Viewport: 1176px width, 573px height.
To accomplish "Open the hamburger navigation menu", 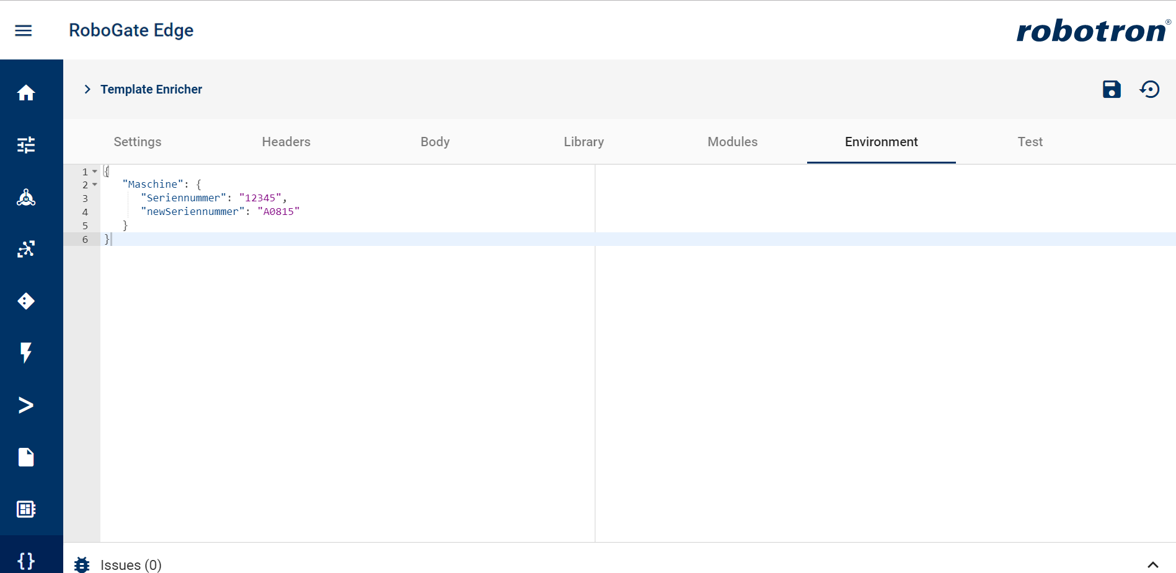I will [23, 30].
